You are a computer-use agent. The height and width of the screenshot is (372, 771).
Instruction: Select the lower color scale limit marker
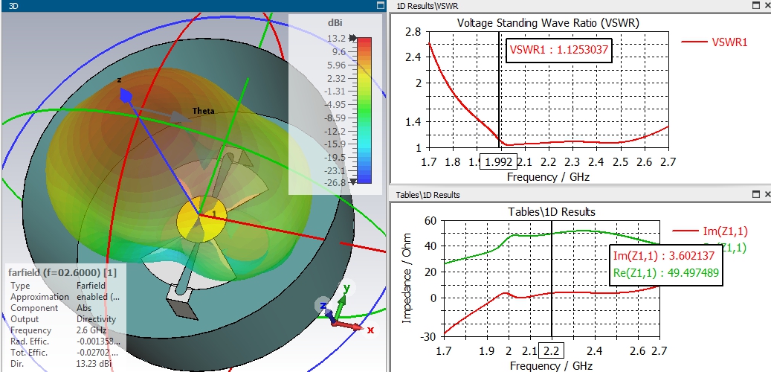(x=352, y=182)
